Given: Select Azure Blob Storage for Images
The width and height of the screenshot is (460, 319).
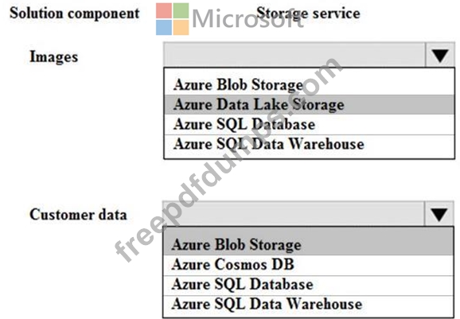Looking at the screenshot, I should 310,85.
